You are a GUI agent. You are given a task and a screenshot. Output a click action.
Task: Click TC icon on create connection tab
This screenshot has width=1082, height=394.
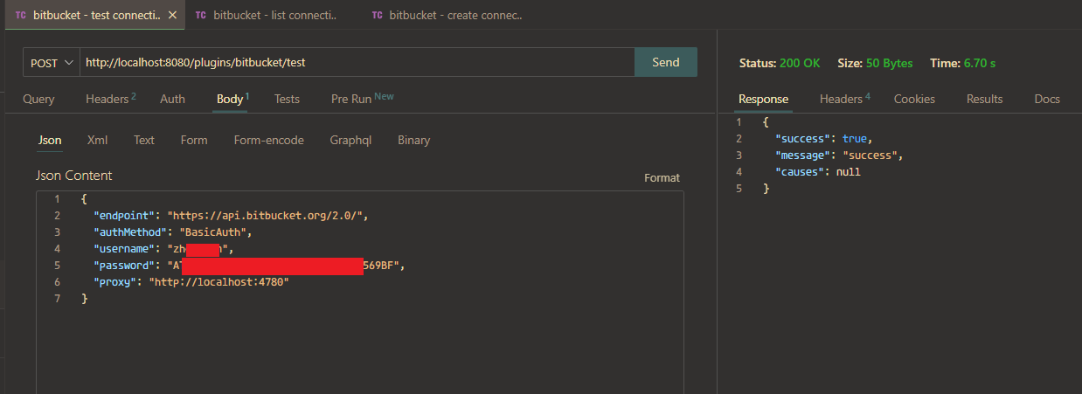coord(377,16)
